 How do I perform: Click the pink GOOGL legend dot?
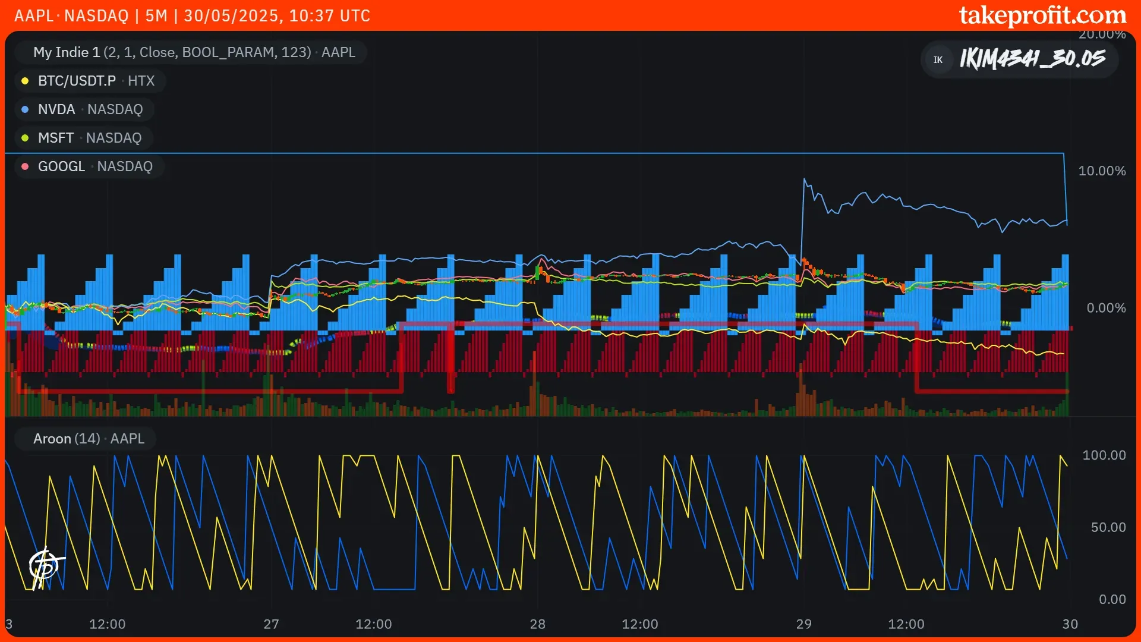25,166
